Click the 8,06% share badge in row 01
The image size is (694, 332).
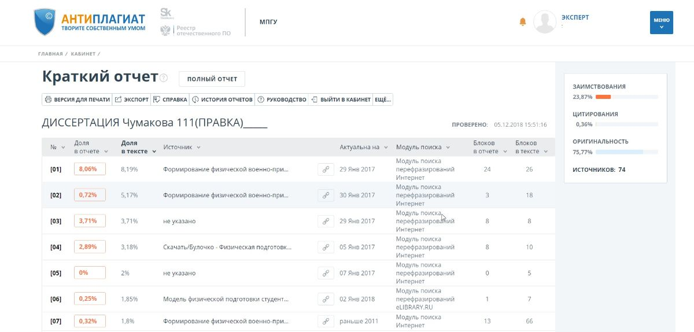click(90, 169)
